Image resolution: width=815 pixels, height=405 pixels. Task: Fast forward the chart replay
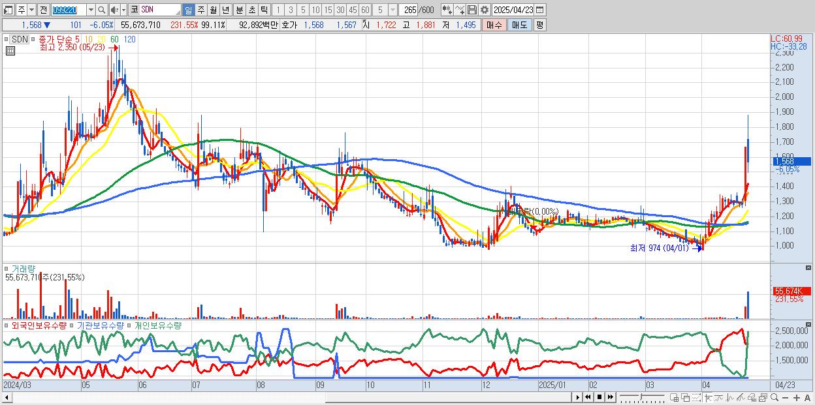[611, 397]
